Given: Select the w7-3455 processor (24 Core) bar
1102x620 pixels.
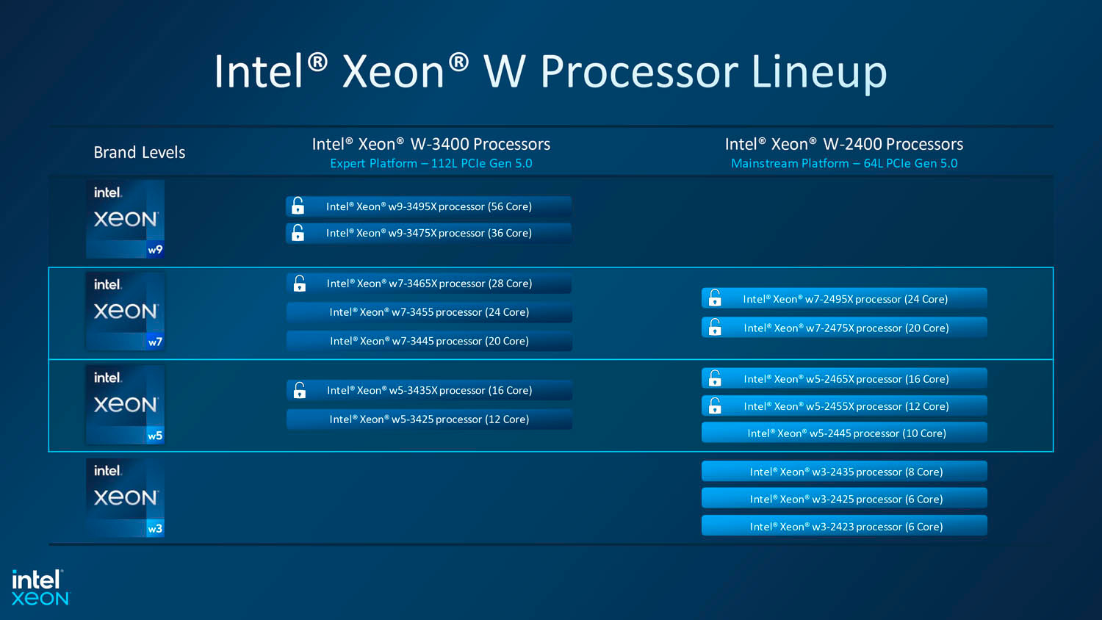Looking at the screenshot, I should tap(429, 312).
